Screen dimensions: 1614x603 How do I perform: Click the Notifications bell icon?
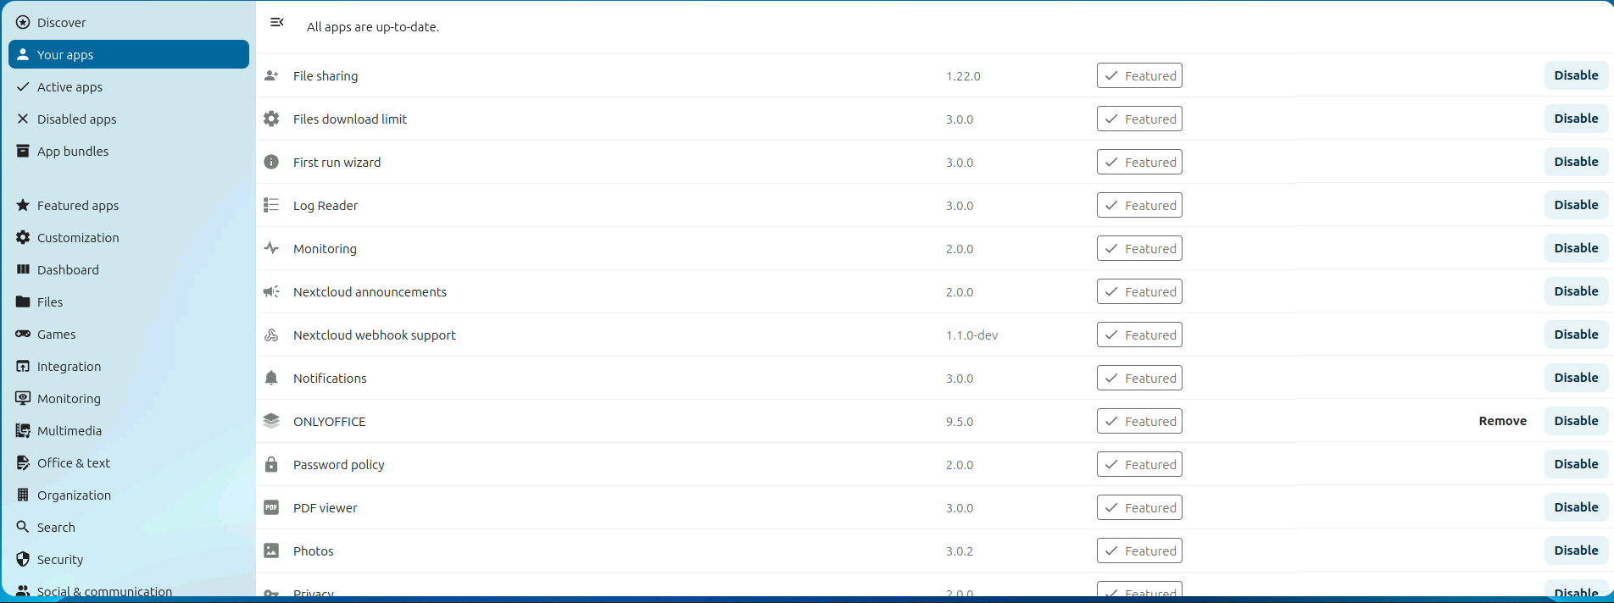(271, 378)
